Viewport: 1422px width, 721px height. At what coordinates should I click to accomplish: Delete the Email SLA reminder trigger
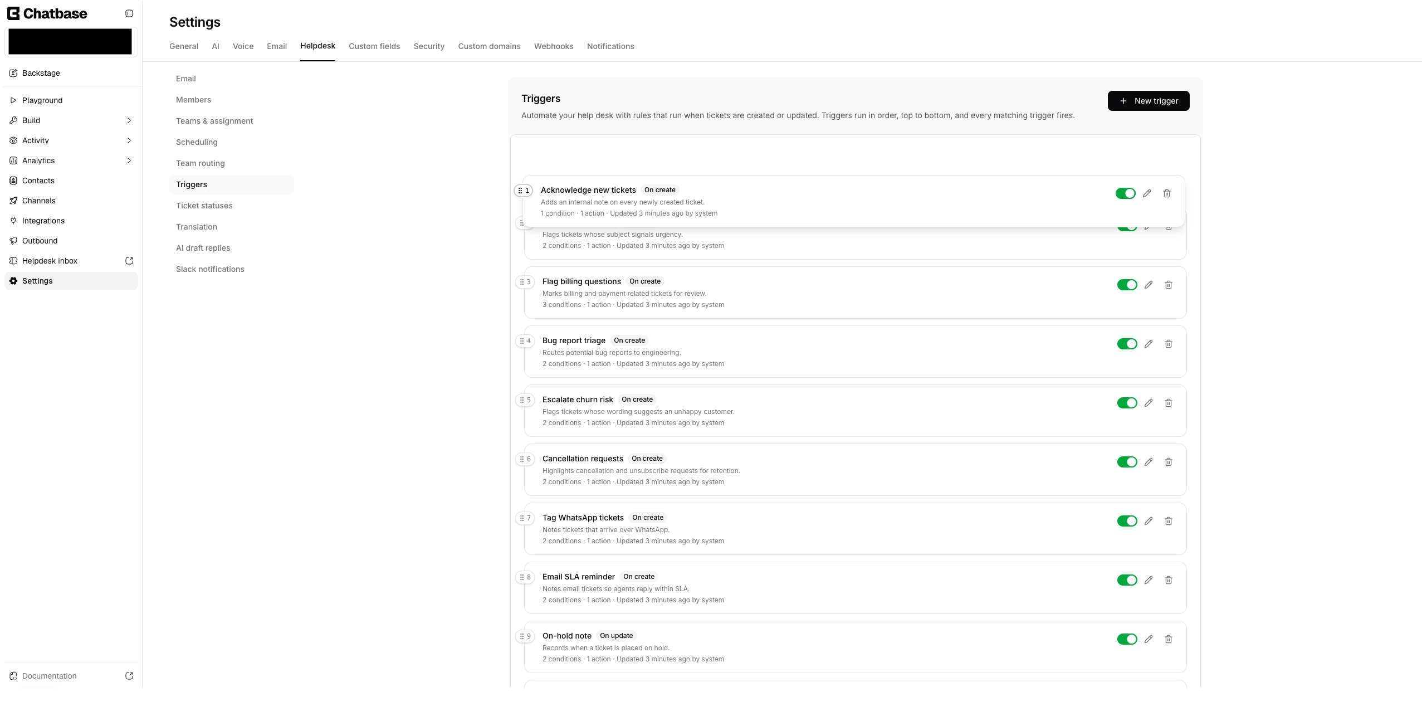coord(1169,580)
